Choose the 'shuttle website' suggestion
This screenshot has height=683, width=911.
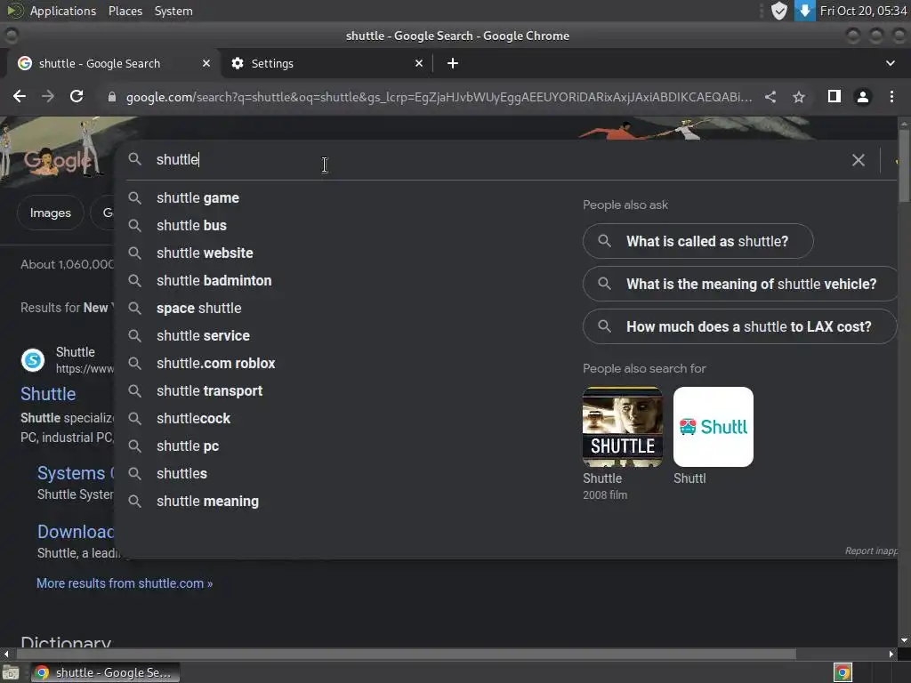coord(205,253)
